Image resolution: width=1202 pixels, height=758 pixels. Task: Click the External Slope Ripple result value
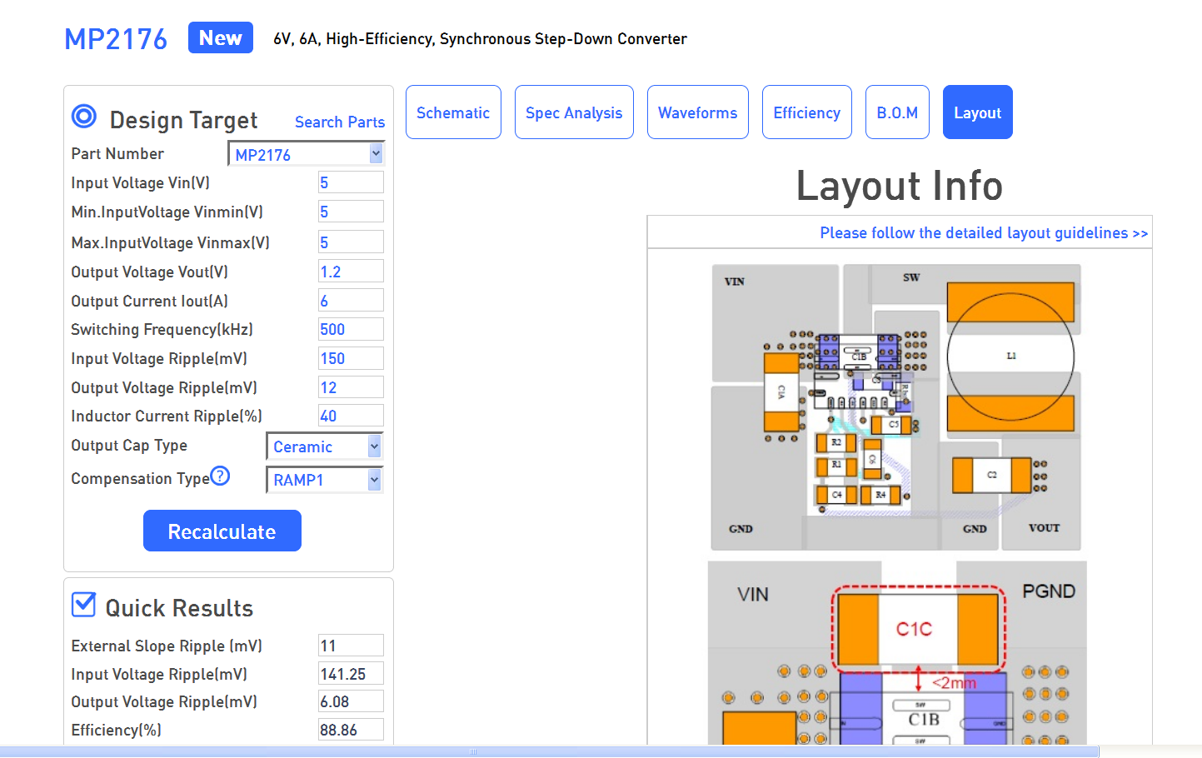pos(351,646)
